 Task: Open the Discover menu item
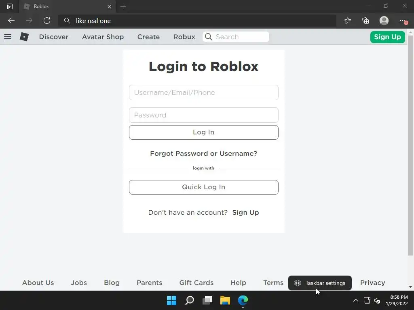coord(54,37)
